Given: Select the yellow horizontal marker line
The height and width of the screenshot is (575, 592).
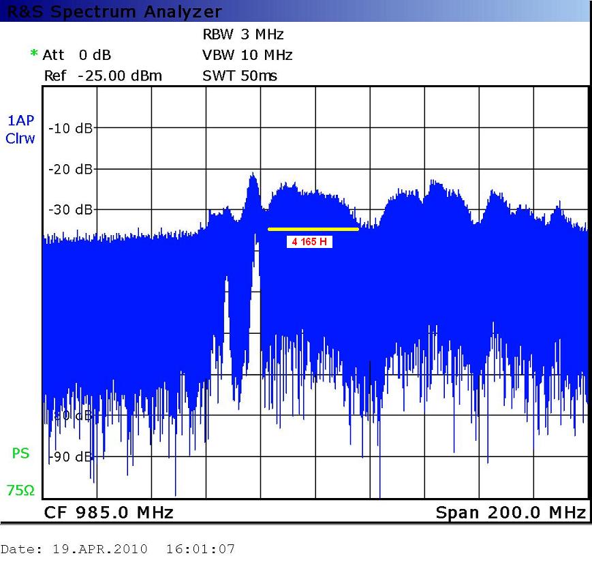Looking at the screenshot, I should pos(313,230).
